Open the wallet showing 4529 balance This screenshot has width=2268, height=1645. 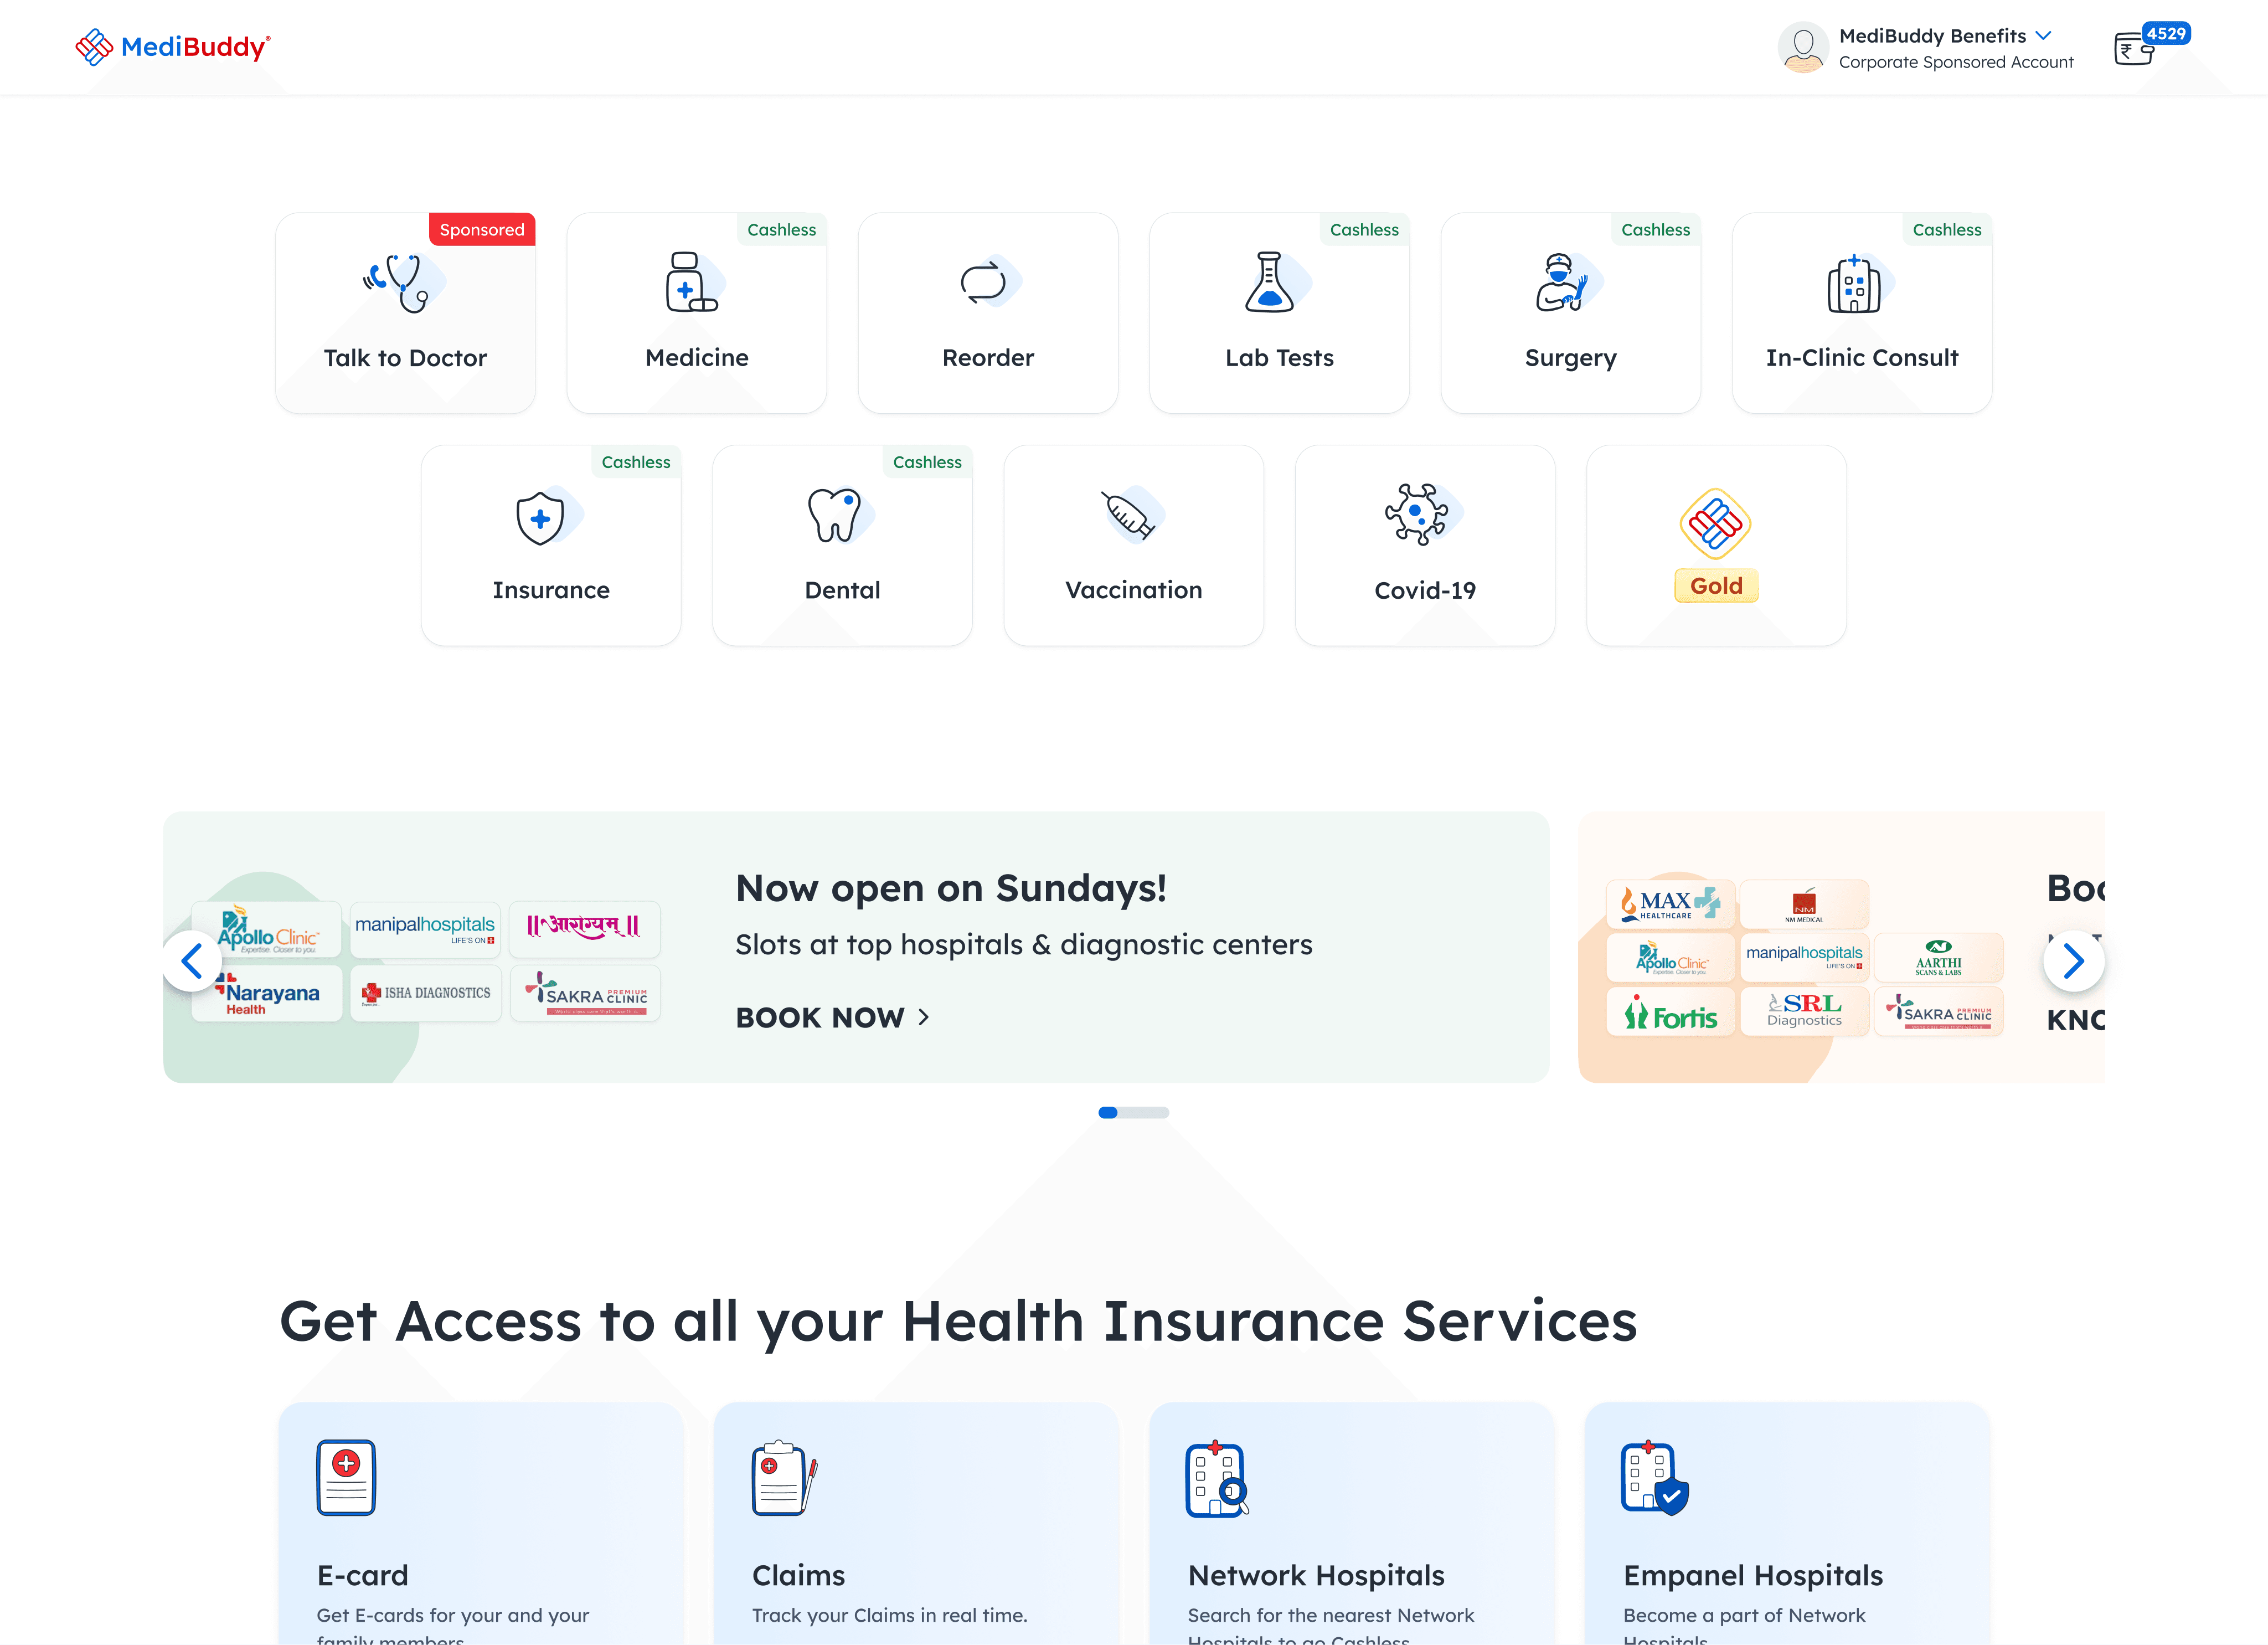pyautogui.click(x=2136, y=49)
